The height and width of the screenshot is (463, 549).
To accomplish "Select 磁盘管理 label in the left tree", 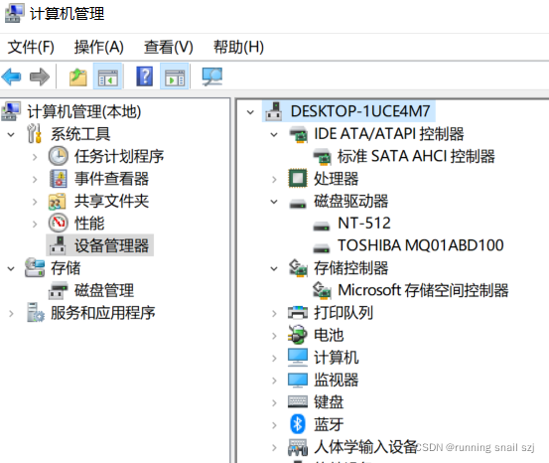I will [104, 290].
